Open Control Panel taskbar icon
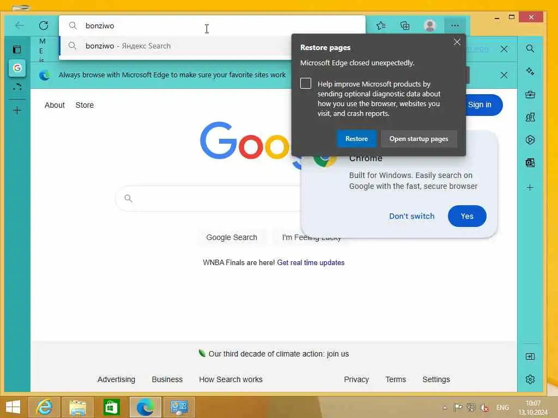Screen dimensions: 558x418 click(x=179, y=407)
